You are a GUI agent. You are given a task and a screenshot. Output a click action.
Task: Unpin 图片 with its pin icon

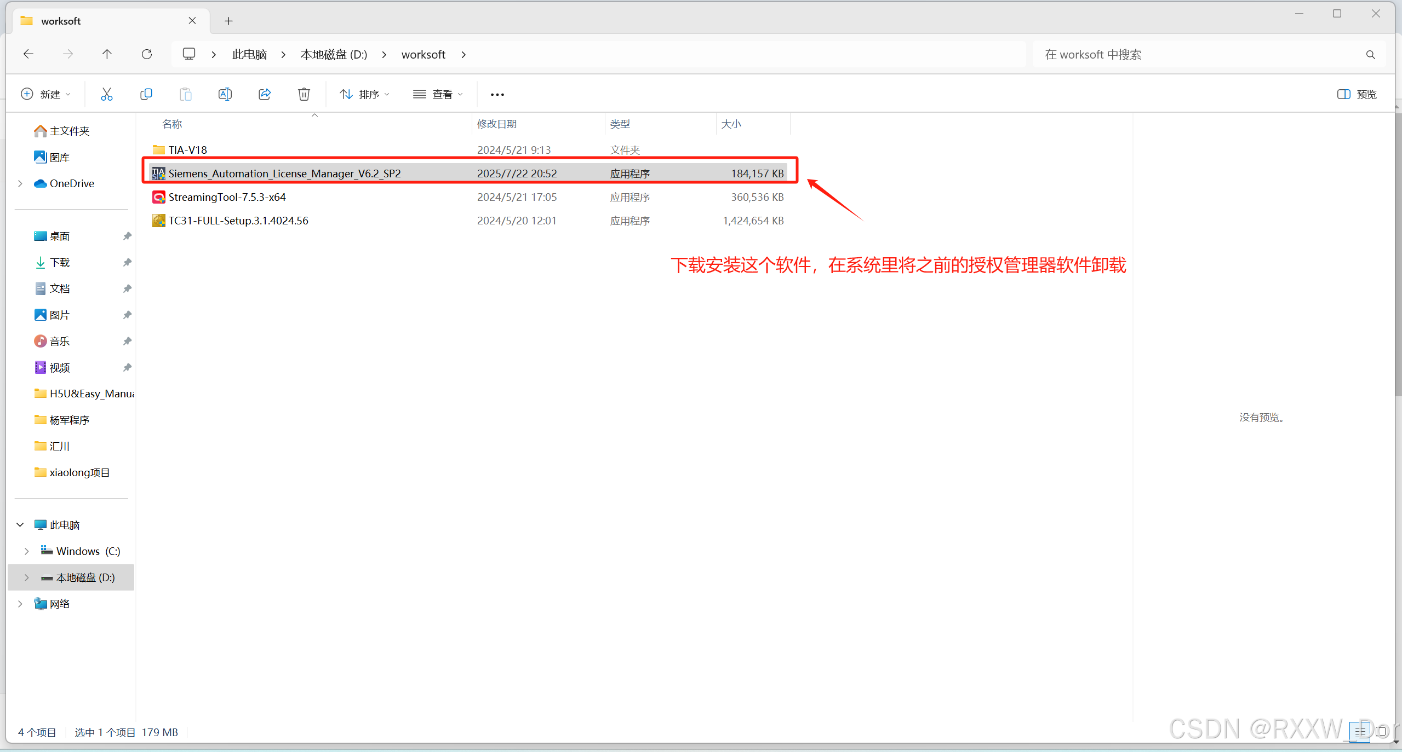pyautogui.click(x=127, y=315)
